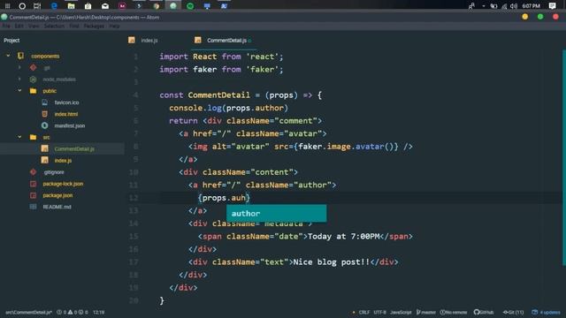Image resolution: width=566 pixels, height=318 pixels.
Task: Click the UTF-8 encoding selector
Action: click(379, 312)
